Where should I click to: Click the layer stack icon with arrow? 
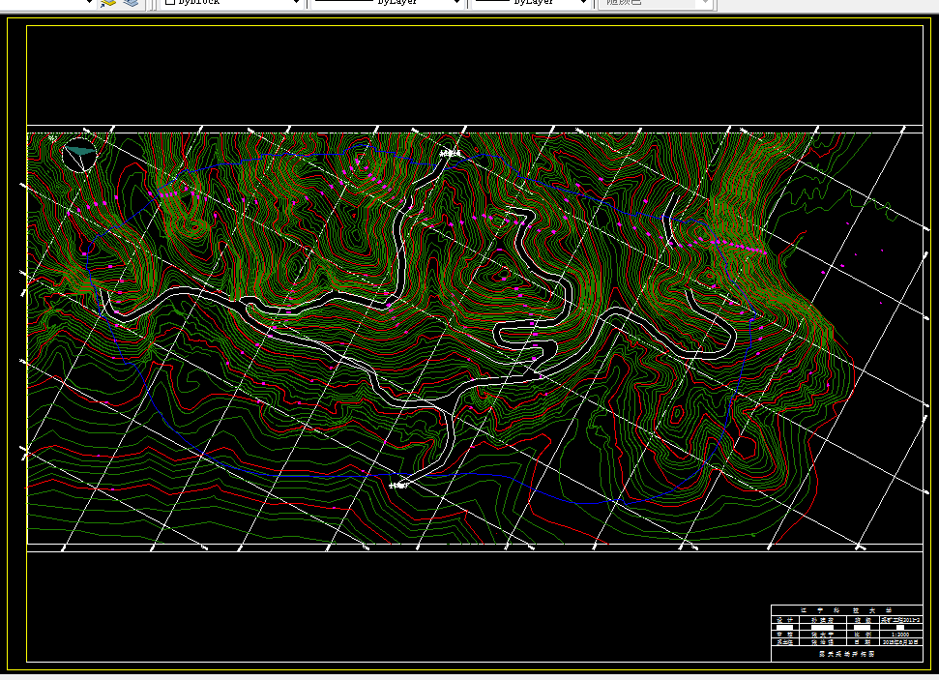(108, 2)
